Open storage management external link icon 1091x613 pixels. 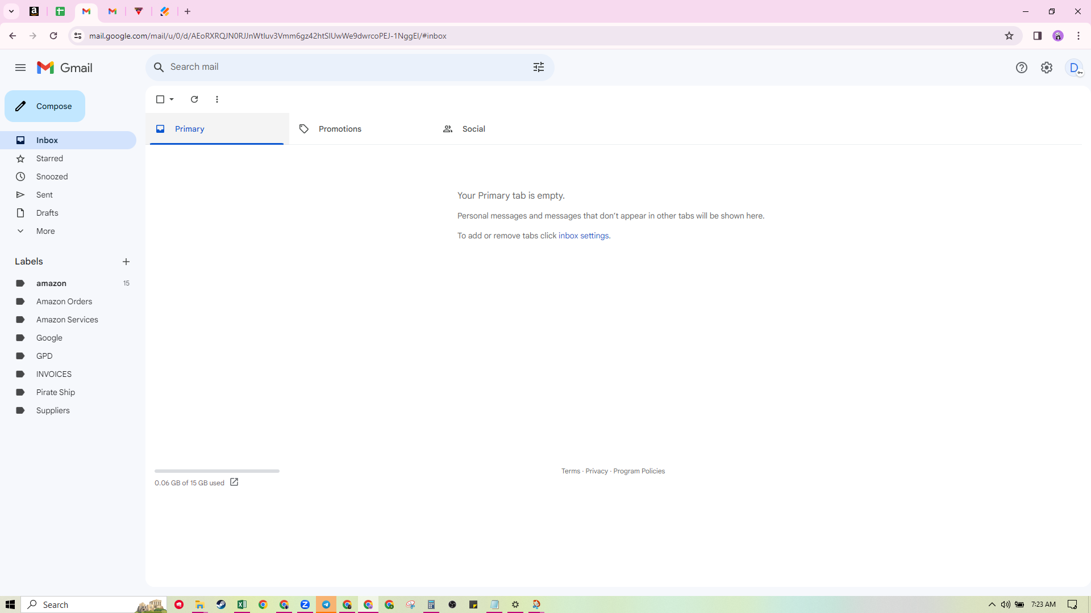(x=234, y=482)
